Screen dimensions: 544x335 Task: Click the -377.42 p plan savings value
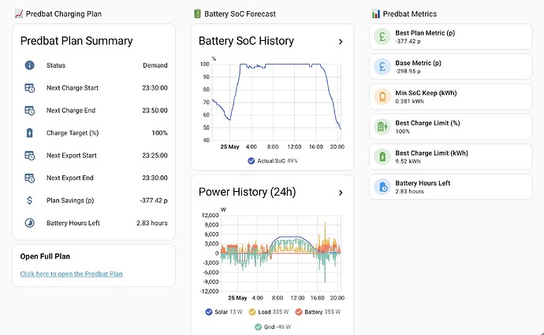(154, 201)
